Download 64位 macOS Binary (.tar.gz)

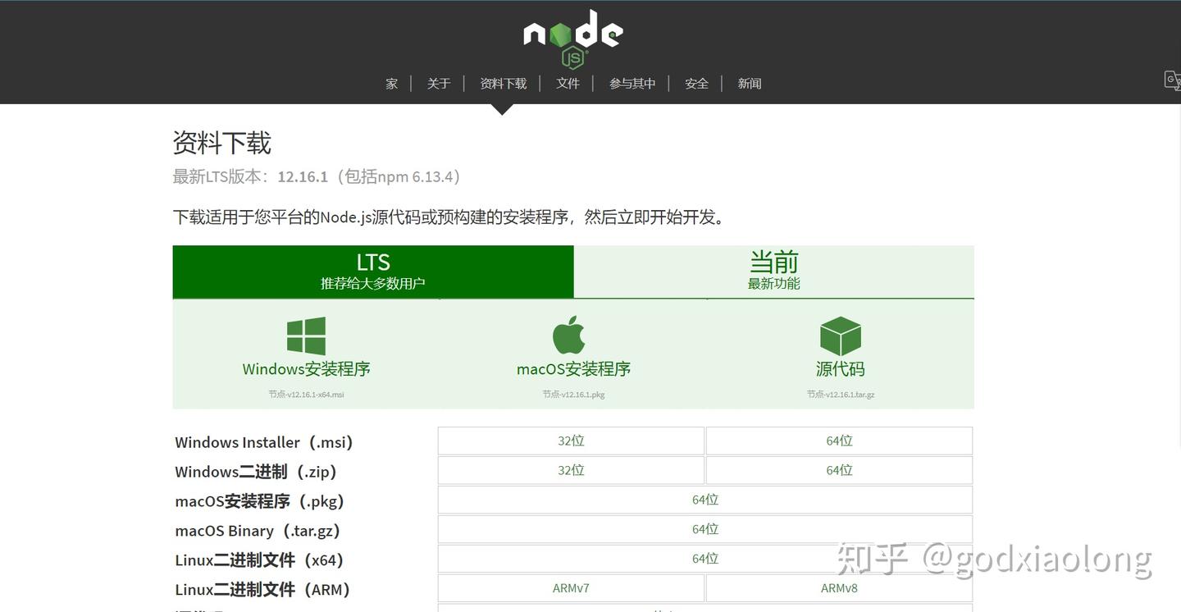coord(705,529)
